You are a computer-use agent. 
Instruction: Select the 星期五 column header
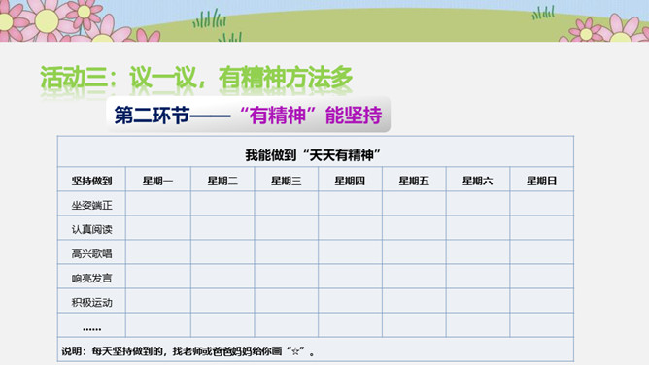(414, 181)
